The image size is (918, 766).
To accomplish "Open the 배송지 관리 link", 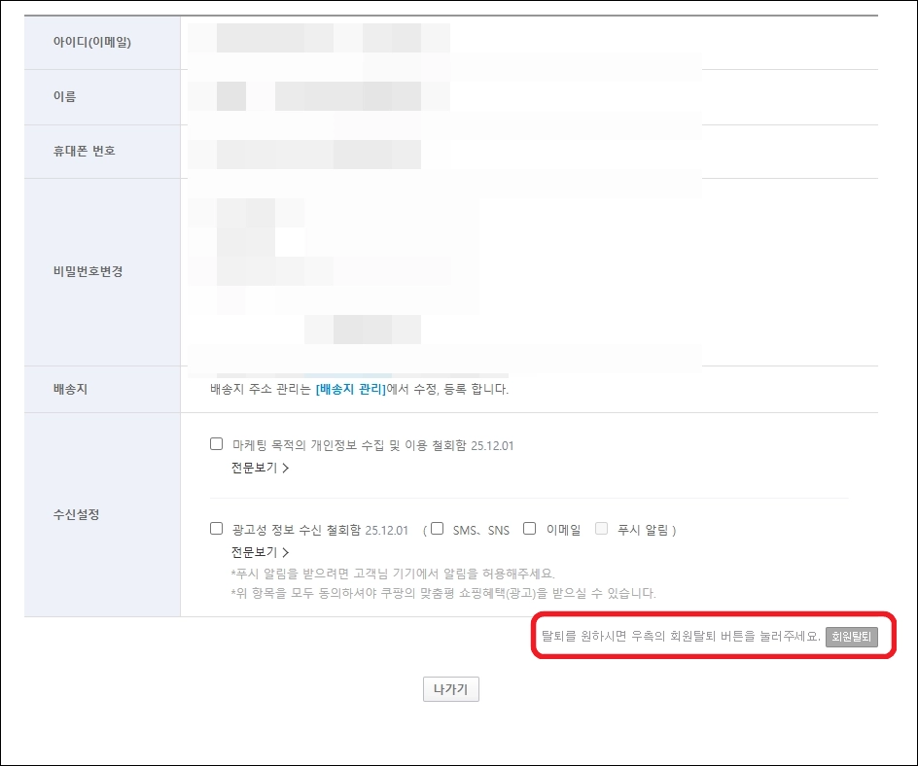I will (350, 390).
